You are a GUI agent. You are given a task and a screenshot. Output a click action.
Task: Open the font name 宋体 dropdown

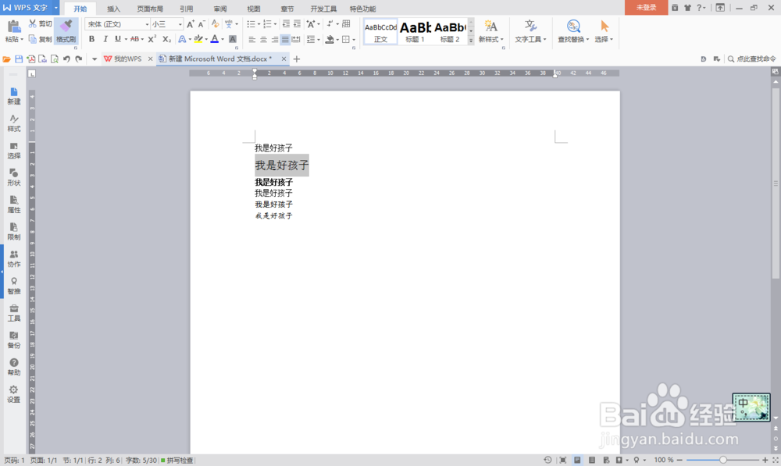(x=147, y=24)
